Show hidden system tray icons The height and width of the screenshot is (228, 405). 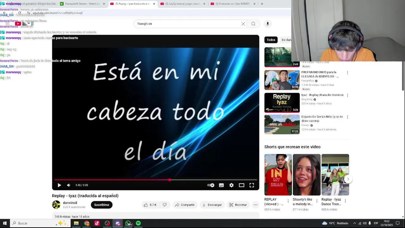(x=354, y=223)
